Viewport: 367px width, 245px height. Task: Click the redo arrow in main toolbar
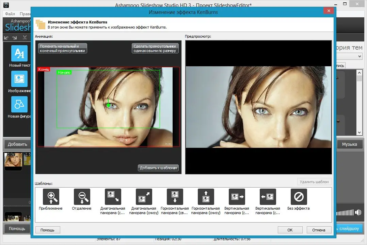tap(15, 38)
